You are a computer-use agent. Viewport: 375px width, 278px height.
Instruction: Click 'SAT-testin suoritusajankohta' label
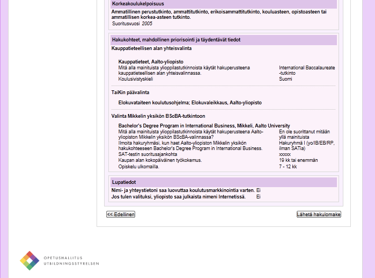pyautogui.click(x=148, y=154)
